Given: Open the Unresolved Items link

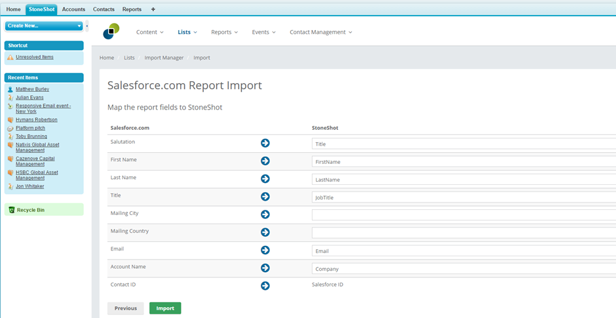Looking at the screenshot, I should click(35, 58).
